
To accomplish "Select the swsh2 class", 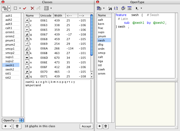I will pos(11,69).
